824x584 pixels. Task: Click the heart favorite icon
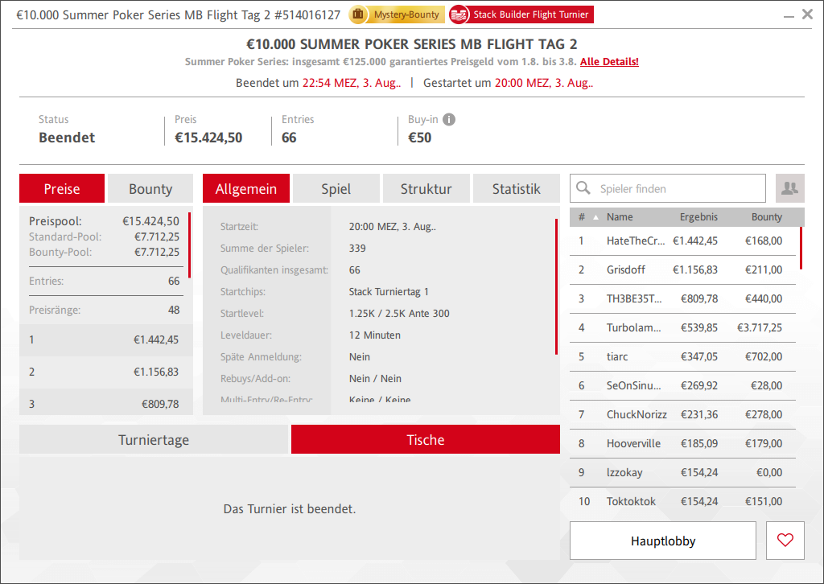[x=785, y=541]
